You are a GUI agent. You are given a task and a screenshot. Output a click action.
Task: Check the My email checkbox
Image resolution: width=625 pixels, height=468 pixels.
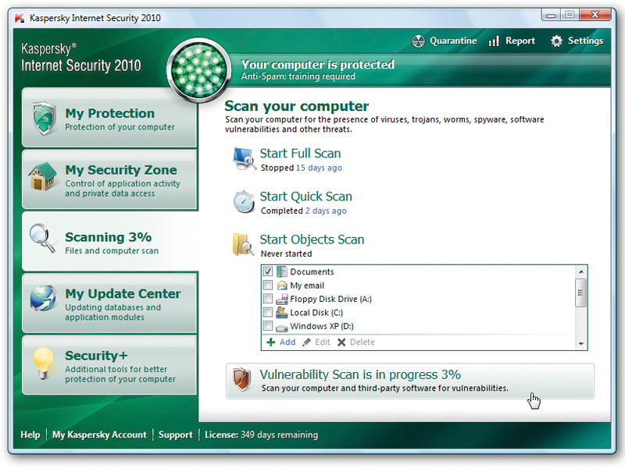coord(268,285)
